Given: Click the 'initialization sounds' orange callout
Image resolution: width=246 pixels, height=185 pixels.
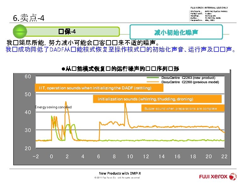Looking at the screenshot, I should point(157,99).
